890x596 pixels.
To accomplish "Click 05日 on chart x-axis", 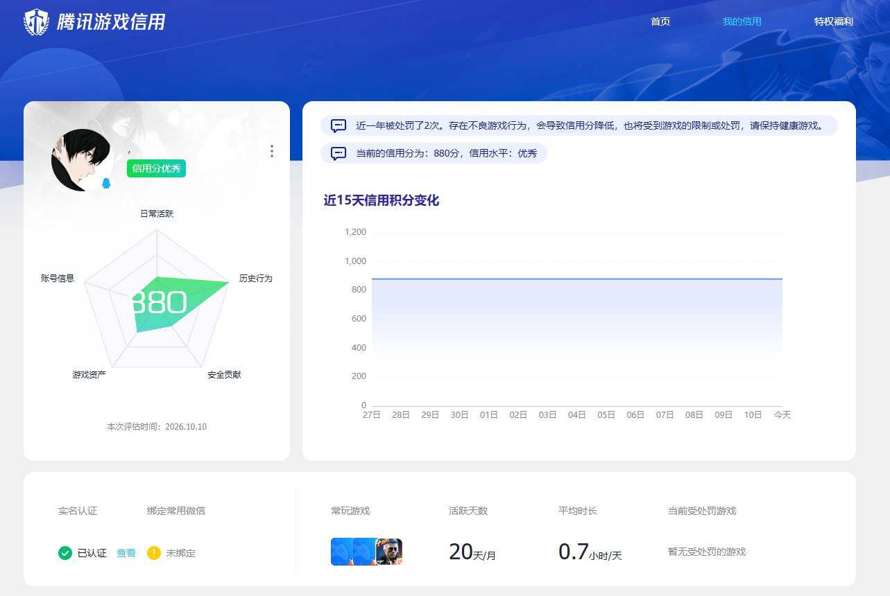I will pos(606,414).
